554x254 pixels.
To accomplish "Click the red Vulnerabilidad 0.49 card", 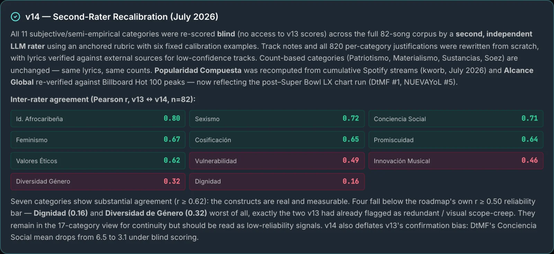I will click(277, 161).
